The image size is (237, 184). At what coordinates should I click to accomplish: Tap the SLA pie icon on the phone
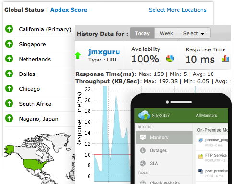coord(142,163)
